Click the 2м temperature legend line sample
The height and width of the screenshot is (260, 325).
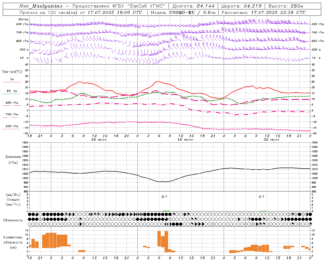pos(12,82)
